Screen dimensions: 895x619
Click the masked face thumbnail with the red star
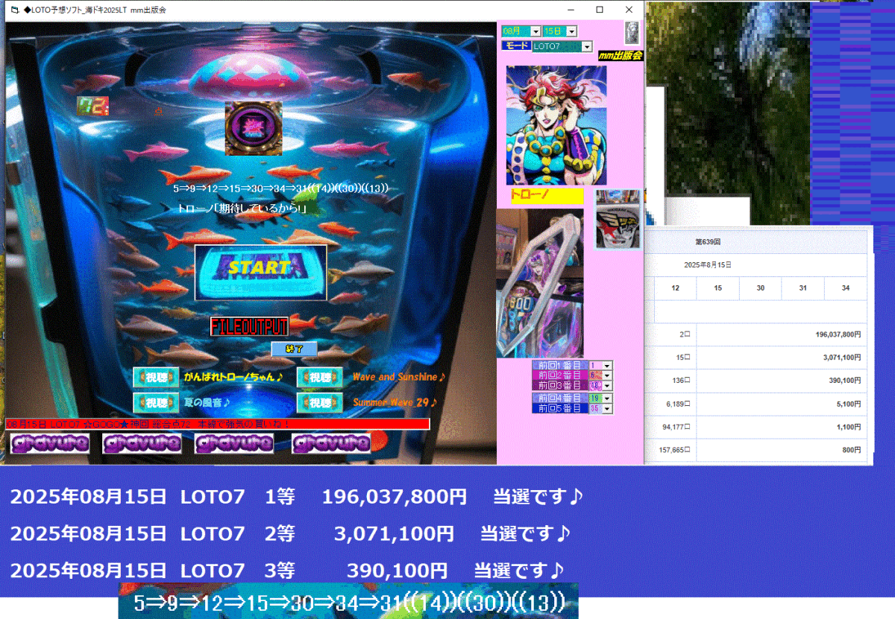(x=618, y=220)
